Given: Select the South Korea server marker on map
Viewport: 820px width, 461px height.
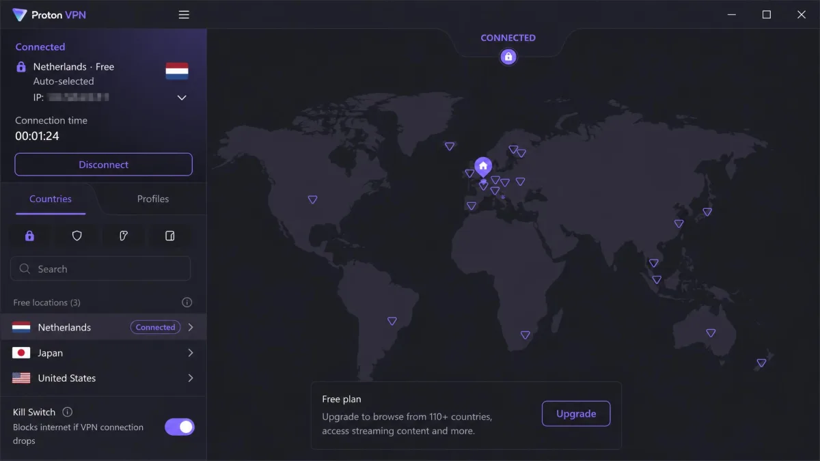Looking at the screenshot, I should point(679,224).
